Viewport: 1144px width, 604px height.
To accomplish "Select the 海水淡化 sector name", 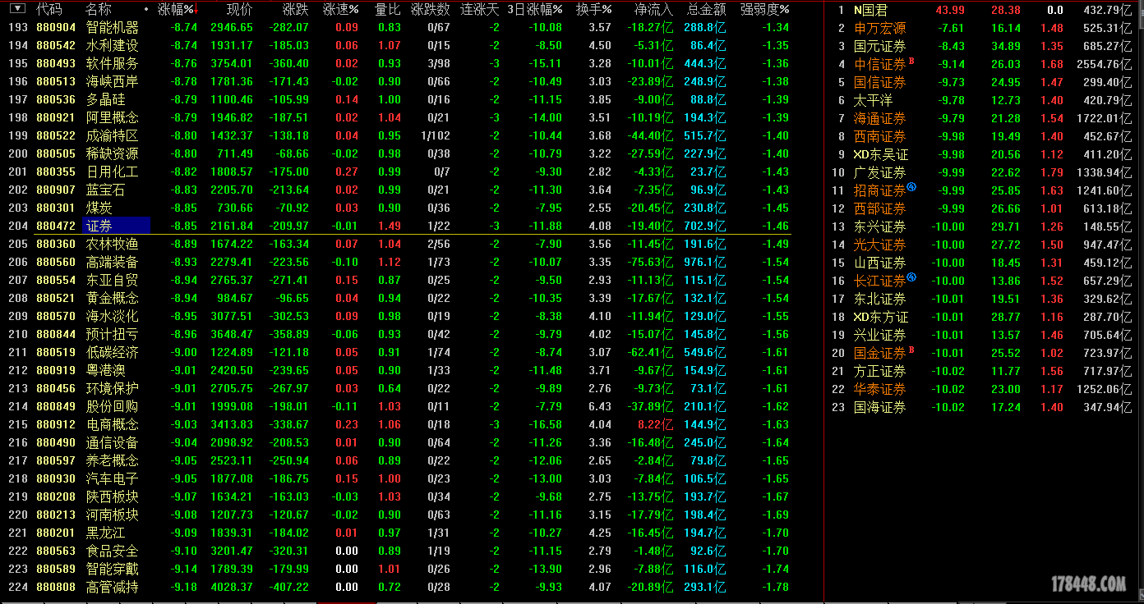I will point(113,316).
